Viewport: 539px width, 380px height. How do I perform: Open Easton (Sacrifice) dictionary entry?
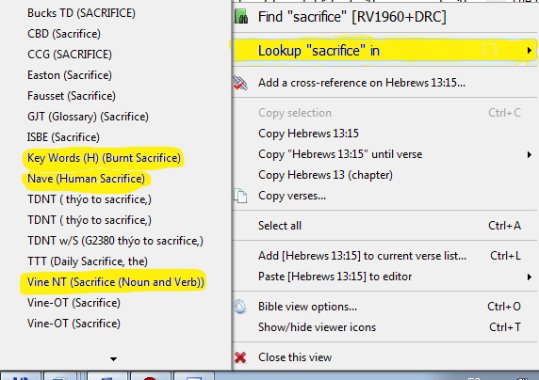click(70, 75)
